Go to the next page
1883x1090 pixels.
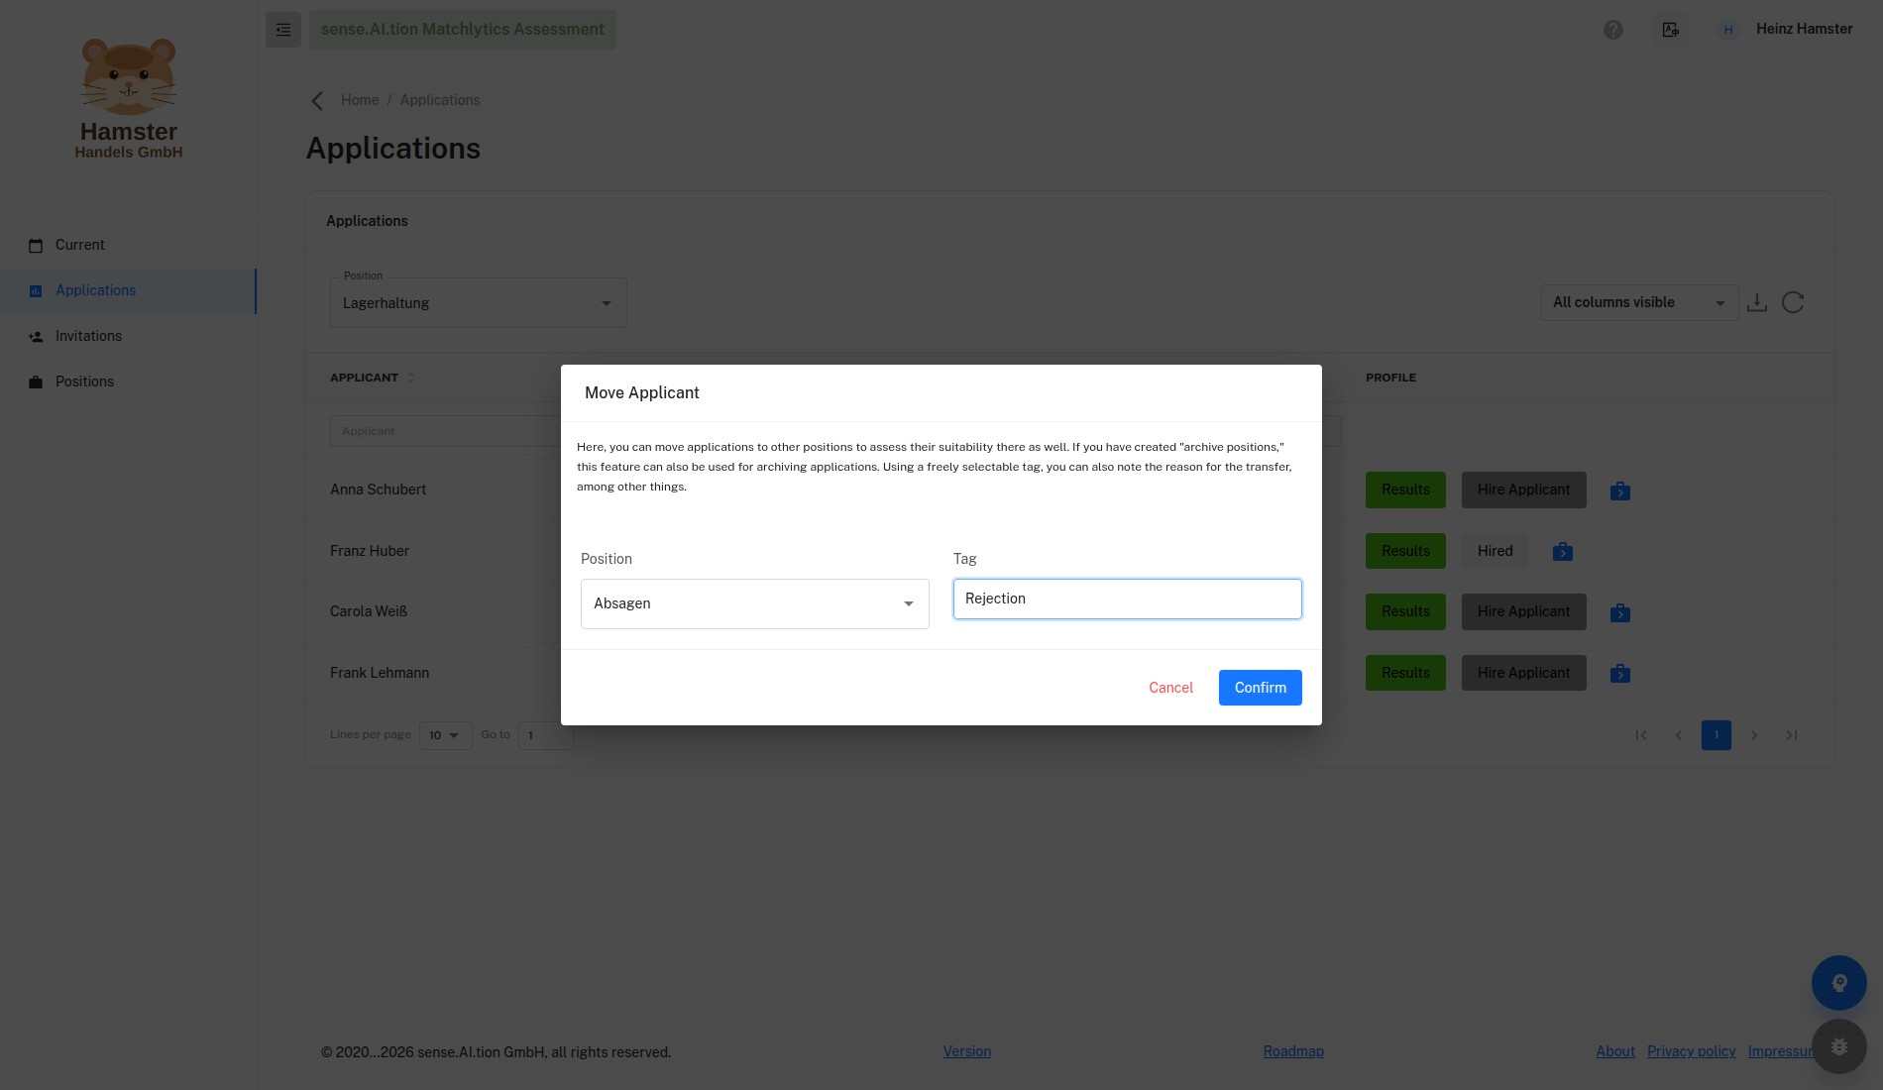[1754, 735]
